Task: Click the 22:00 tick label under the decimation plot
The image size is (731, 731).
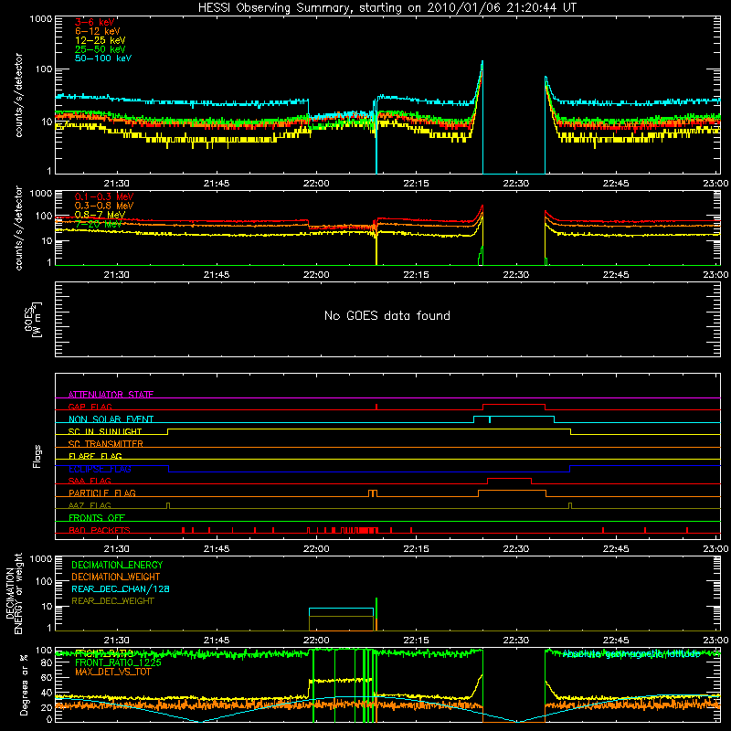Action: (316, 641)
